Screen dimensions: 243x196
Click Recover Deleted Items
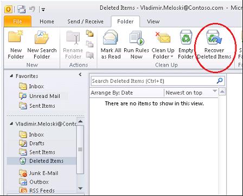(x=214, y=45)
